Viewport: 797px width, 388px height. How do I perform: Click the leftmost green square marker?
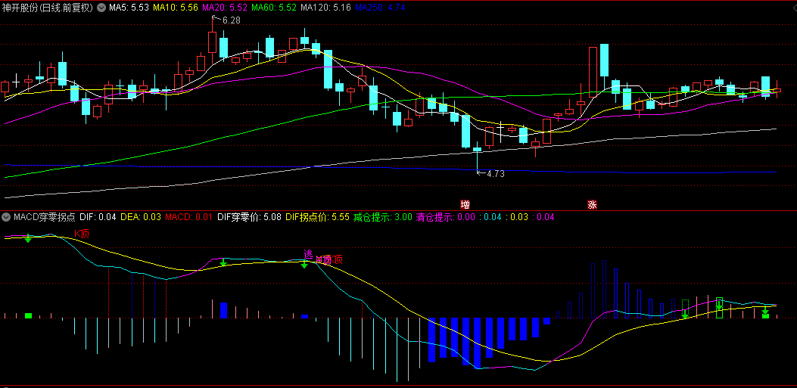tap(29, 316)
